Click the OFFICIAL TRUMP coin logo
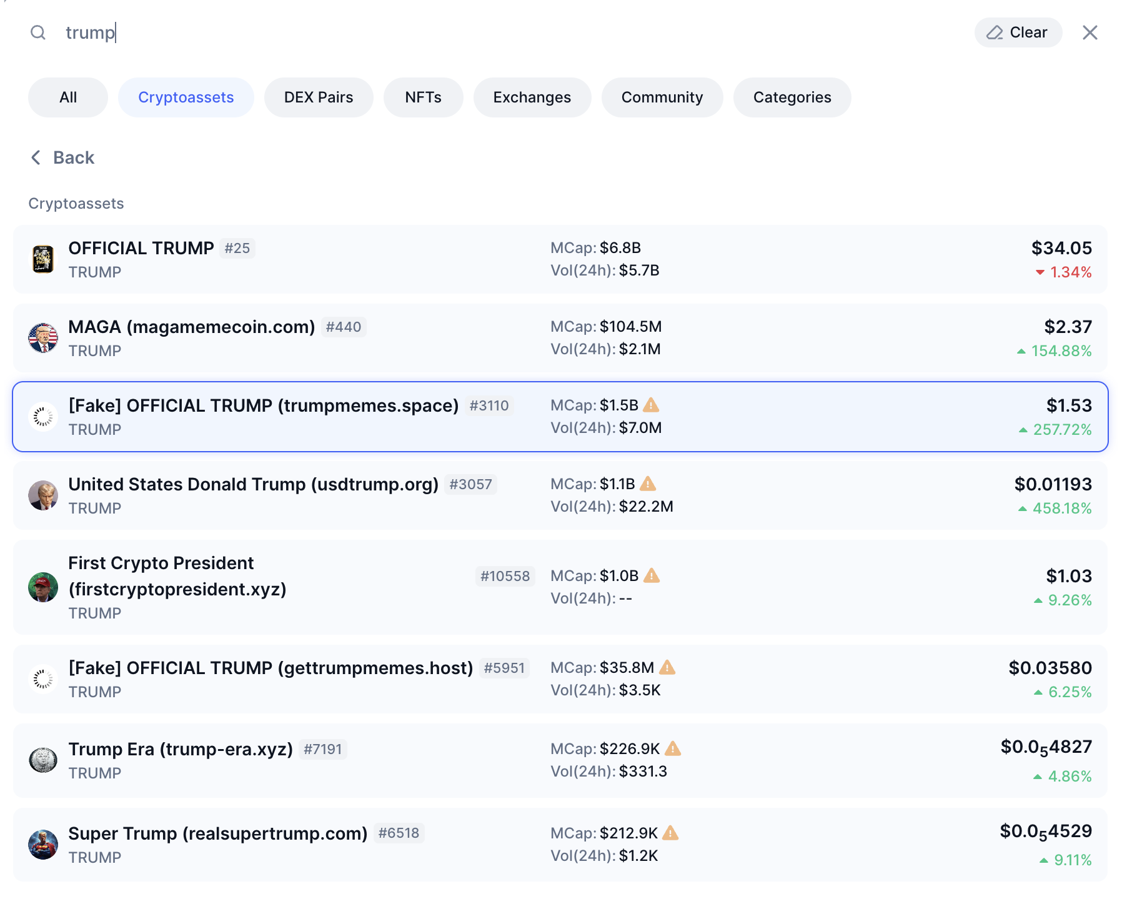Viewport: 1122px width, 909px height. pos(43,259)
